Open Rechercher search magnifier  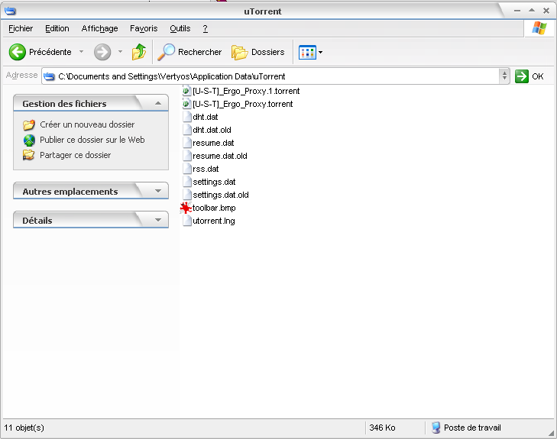(166, 52)
